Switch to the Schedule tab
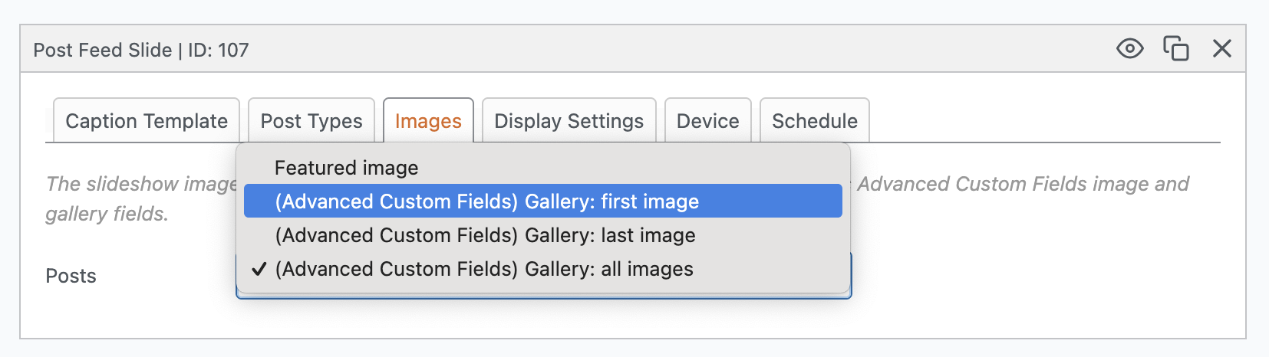Screen dimensions: 1269x357 pyautogui.click(x=814, y=121)
